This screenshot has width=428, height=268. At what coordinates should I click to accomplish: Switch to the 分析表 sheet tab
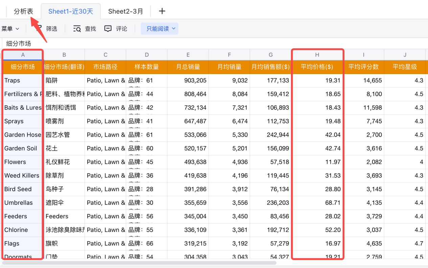click(23, 11)
